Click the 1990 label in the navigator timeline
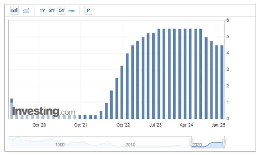Screen dimensions: 261x155 pyautogui.click(x=60, y=145)
